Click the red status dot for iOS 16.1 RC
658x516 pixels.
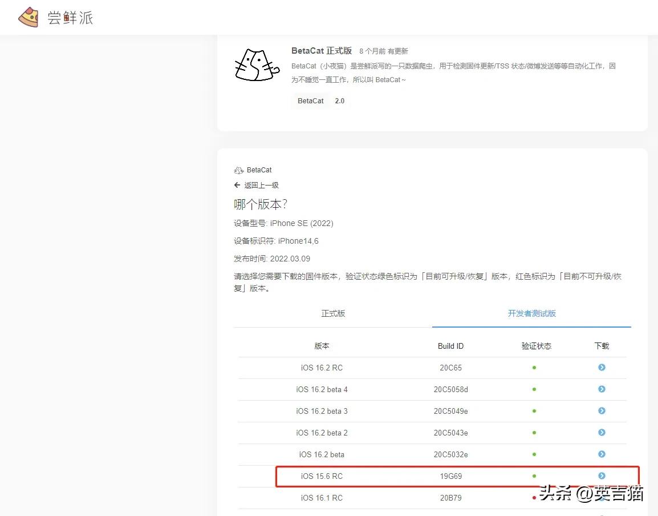coord(534,498)
